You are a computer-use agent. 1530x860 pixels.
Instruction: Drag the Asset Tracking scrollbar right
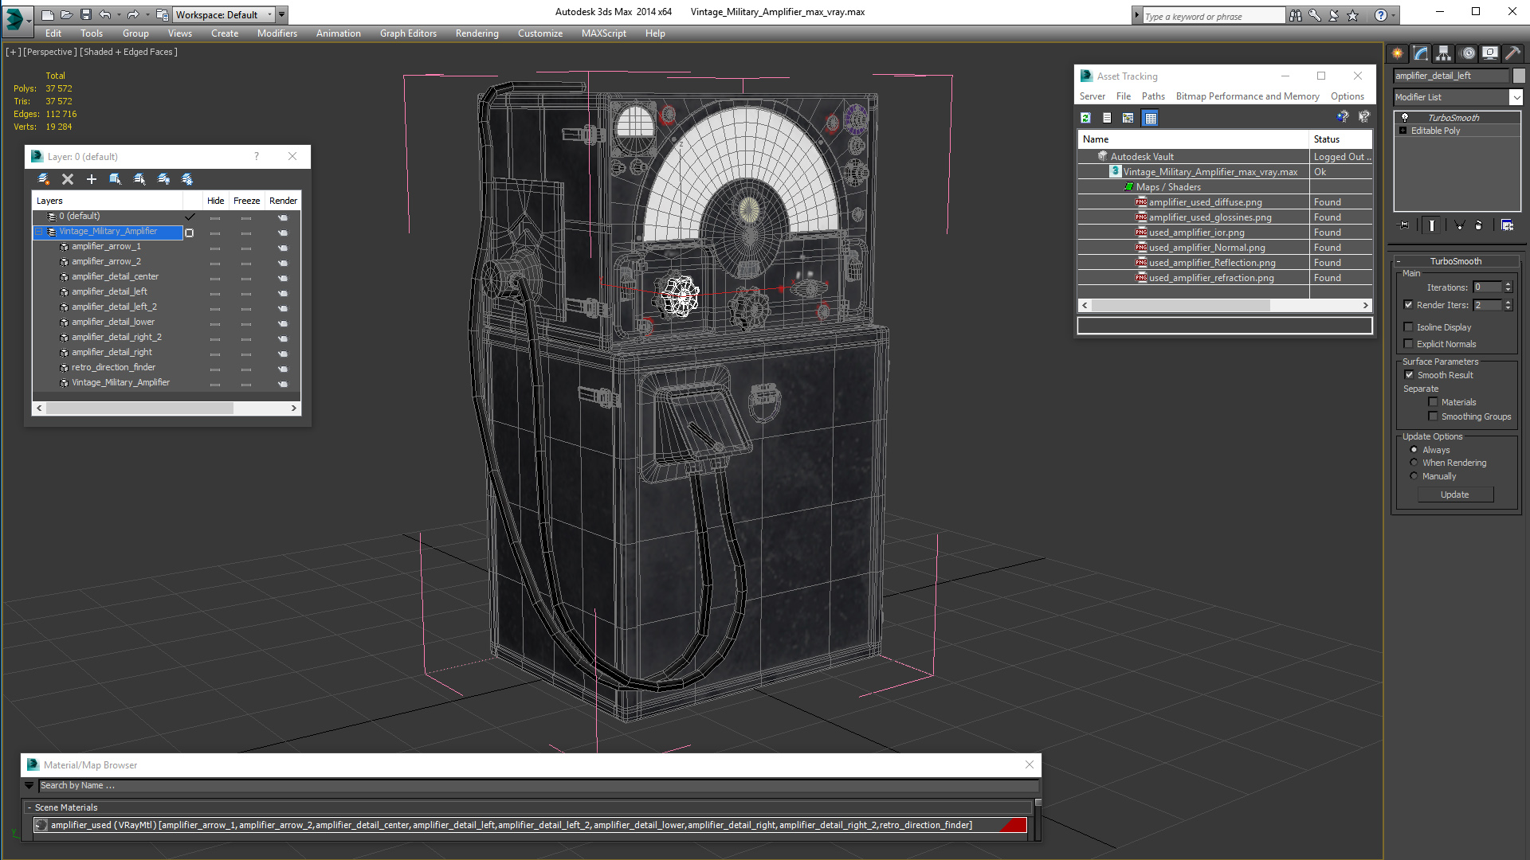tap(1365, 304)
